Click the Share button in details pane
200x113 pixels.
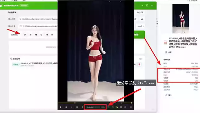click(x=168, y=52)
